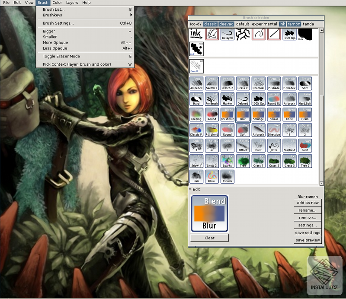Click Bigger in the Brush menu

coord(85,31)
